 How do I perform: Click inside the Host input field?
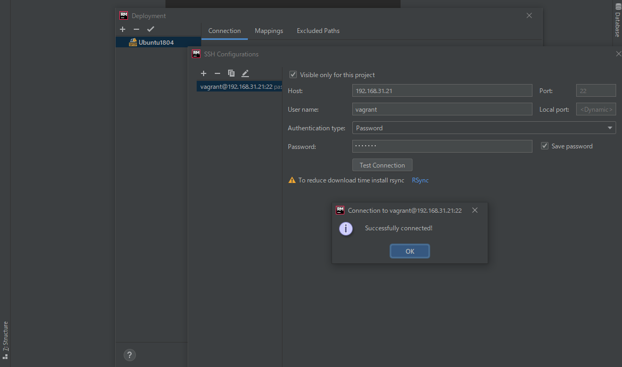442,90
